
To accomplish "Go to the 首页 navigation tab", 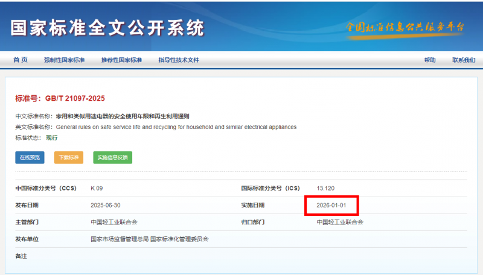I will [21, 60].
